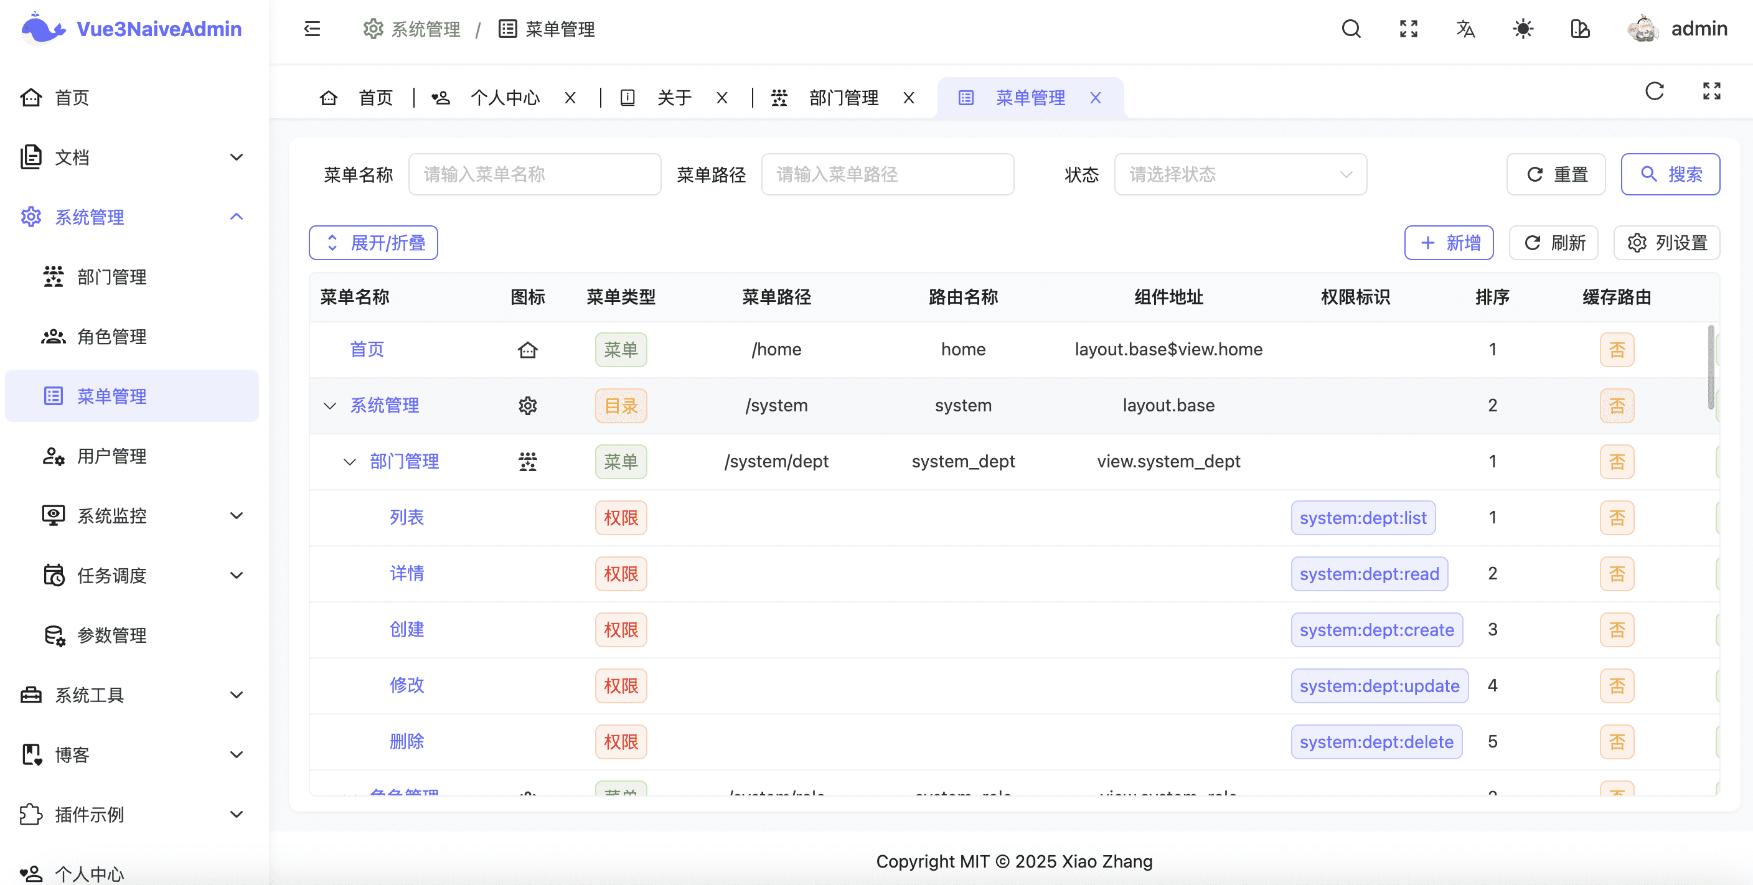Collapse the sidebar with the hamburger icon
Image resolution: width=1753 pixels, height=885 pixels.
click(x=313, y=29)
